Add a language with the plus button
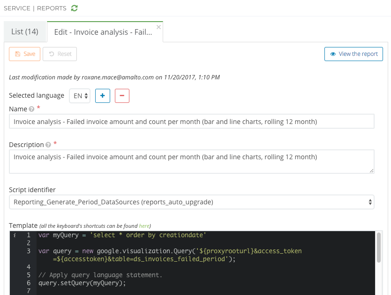This screenshot has height=295, width=391. point(103,95)
